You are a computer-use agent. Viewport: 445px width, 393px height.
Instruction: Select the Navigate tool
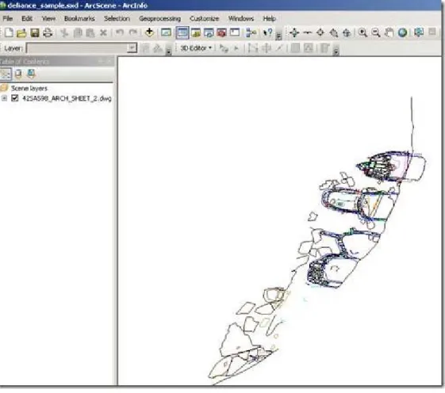(294, 33)
